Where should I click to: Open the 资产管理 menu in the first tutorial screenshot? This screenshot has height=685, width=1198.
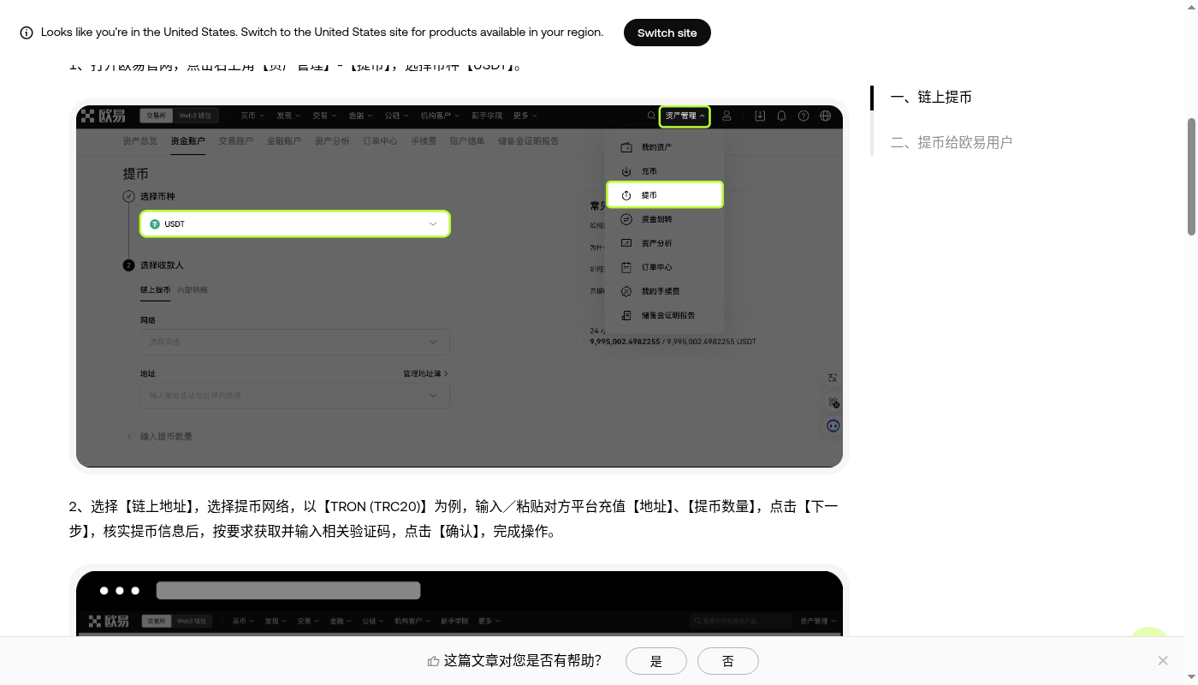coord(685,116)
